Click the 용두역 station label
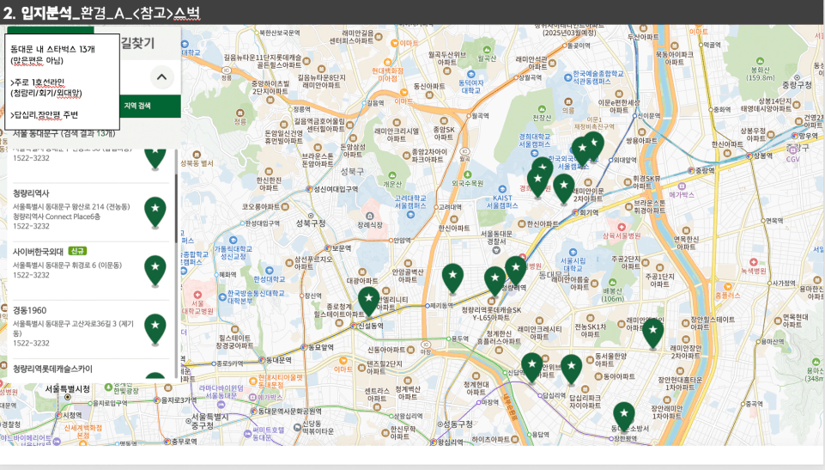The width and height of the screenshot is (825, 470). click(460, 339)
